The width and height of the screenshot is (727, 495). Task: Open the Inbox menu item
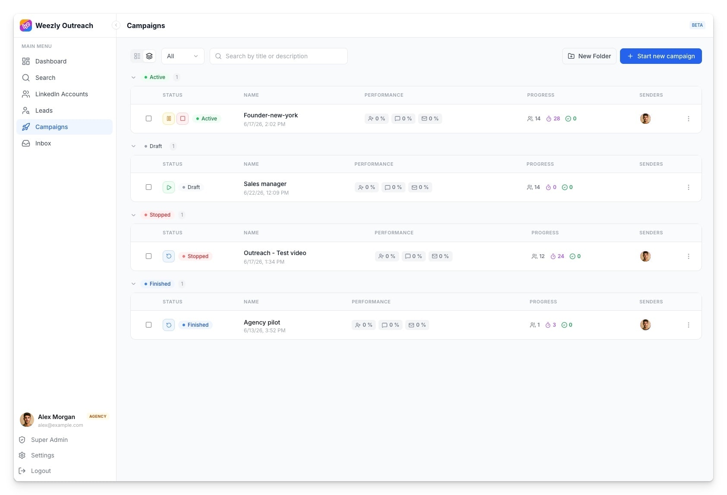(x=64, y=143)
